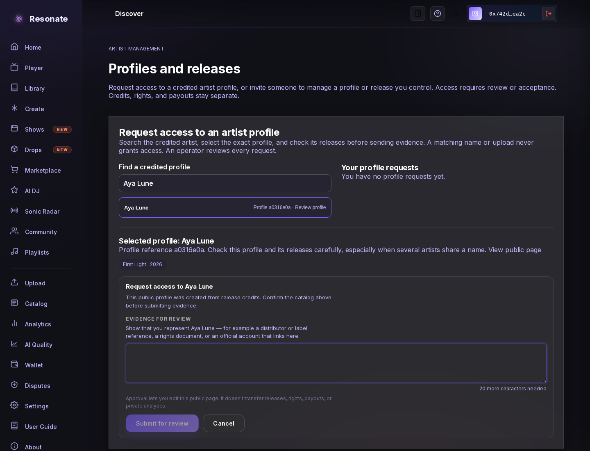The height and width of the screenshot is (451, 590).
Task: Go to Home via its house icon
Action: [14, 47]
